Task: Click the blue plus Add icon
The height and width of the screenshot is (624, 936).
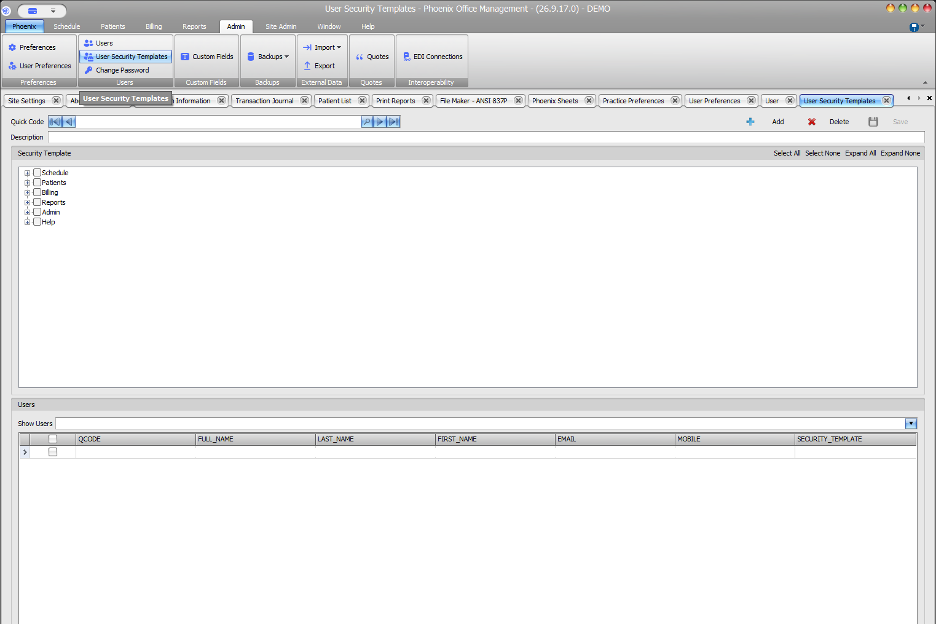Action: click(x=750, y=122)
